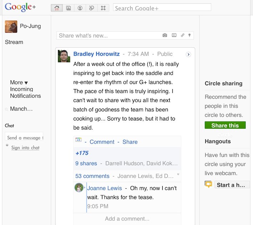Select Manch… circle in sidebar

click(x=21, y=109)
